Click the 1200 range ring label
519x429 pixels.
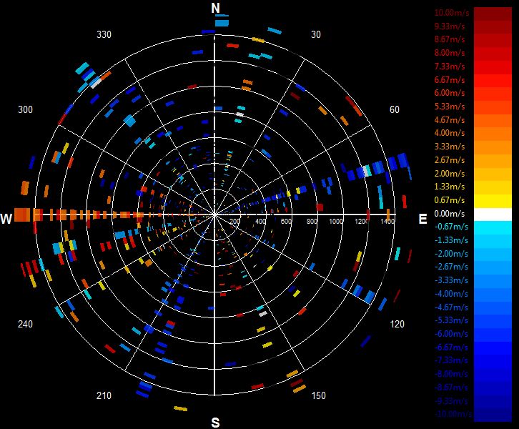tap(362, 221)
